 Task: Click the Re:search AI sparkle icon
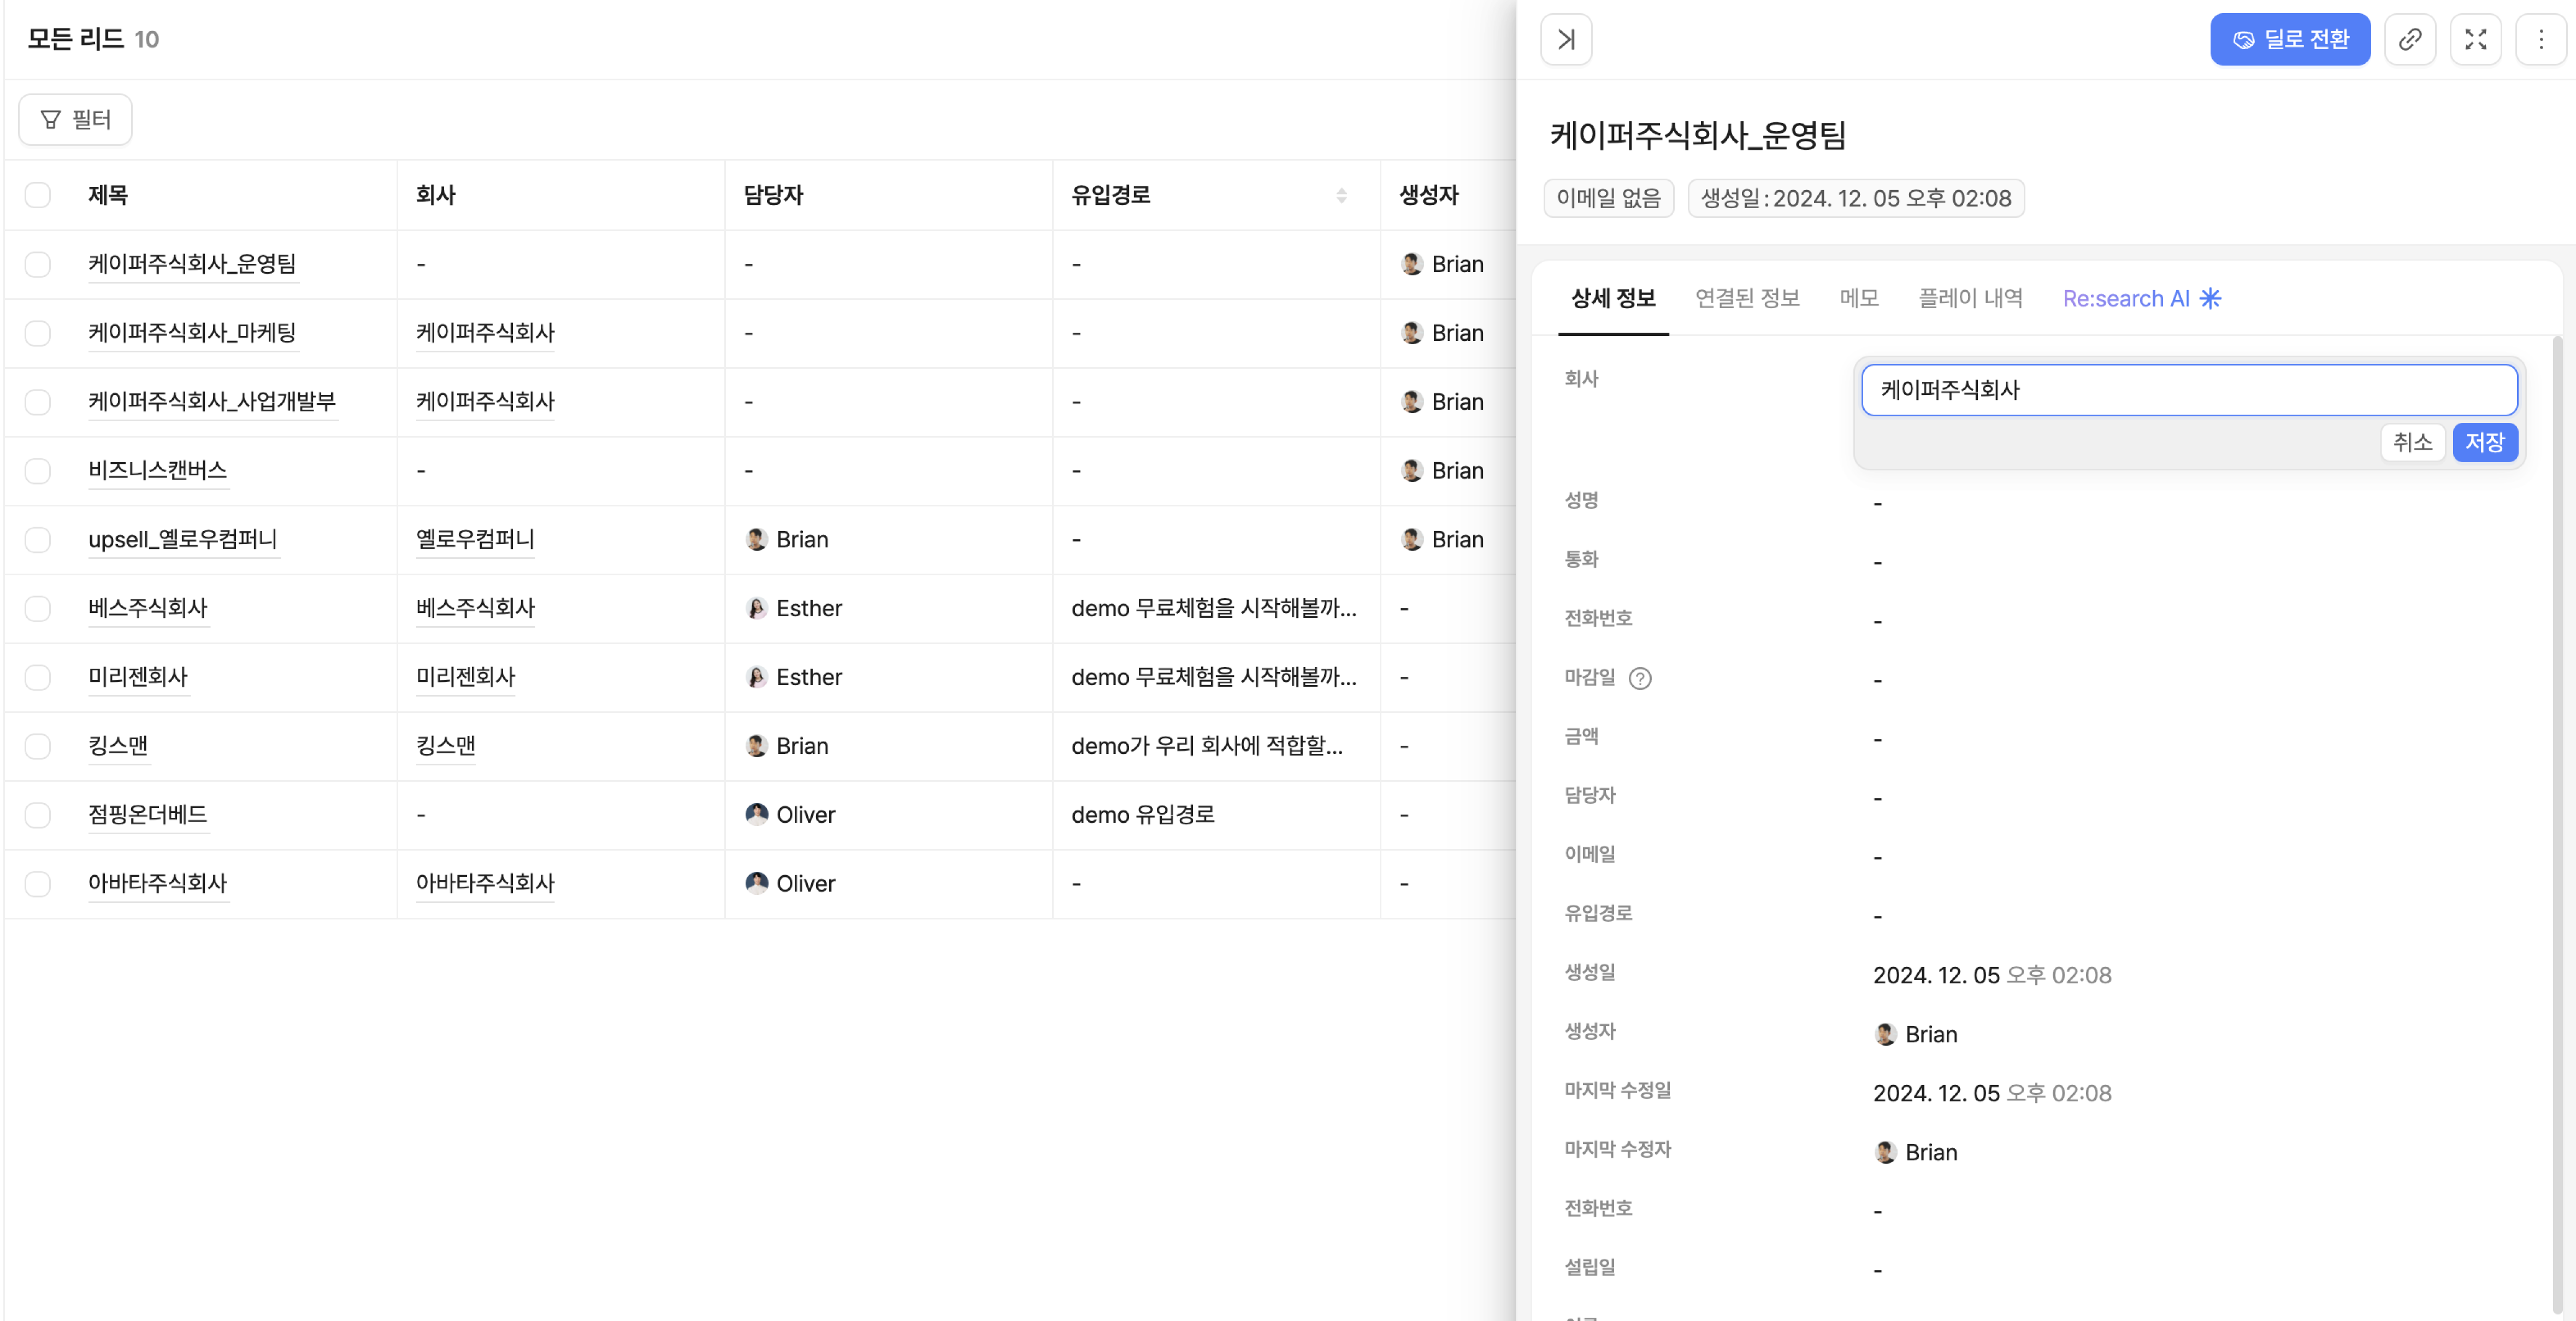tap(2211, 298)
